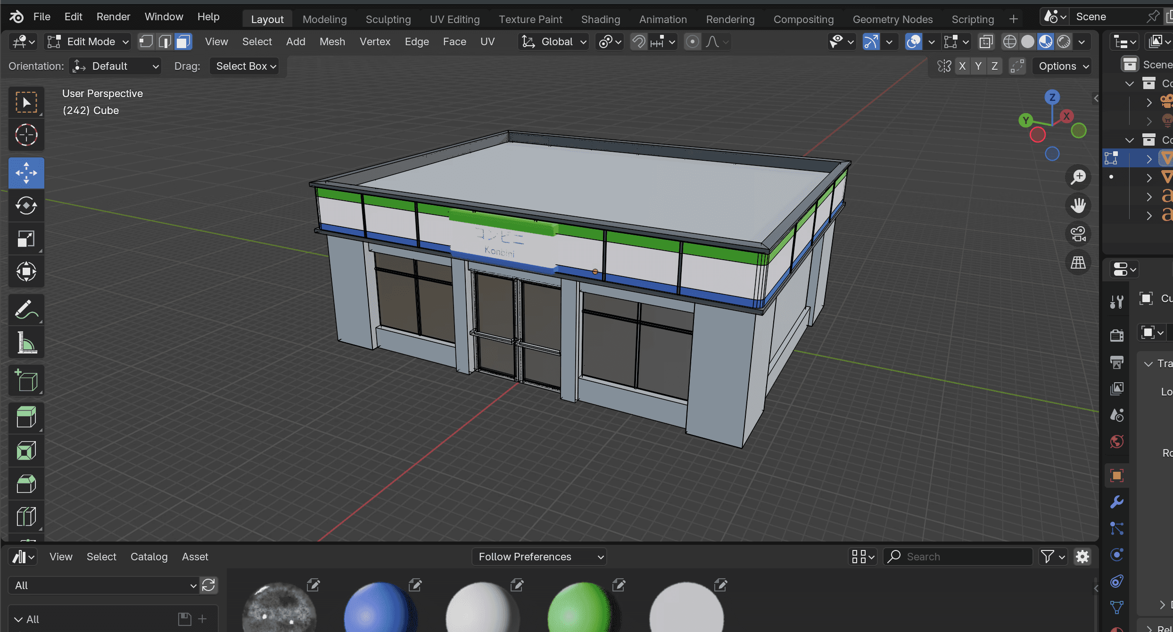Select the blue material sphere asset
1173x632 pixels.
point(379,609)
